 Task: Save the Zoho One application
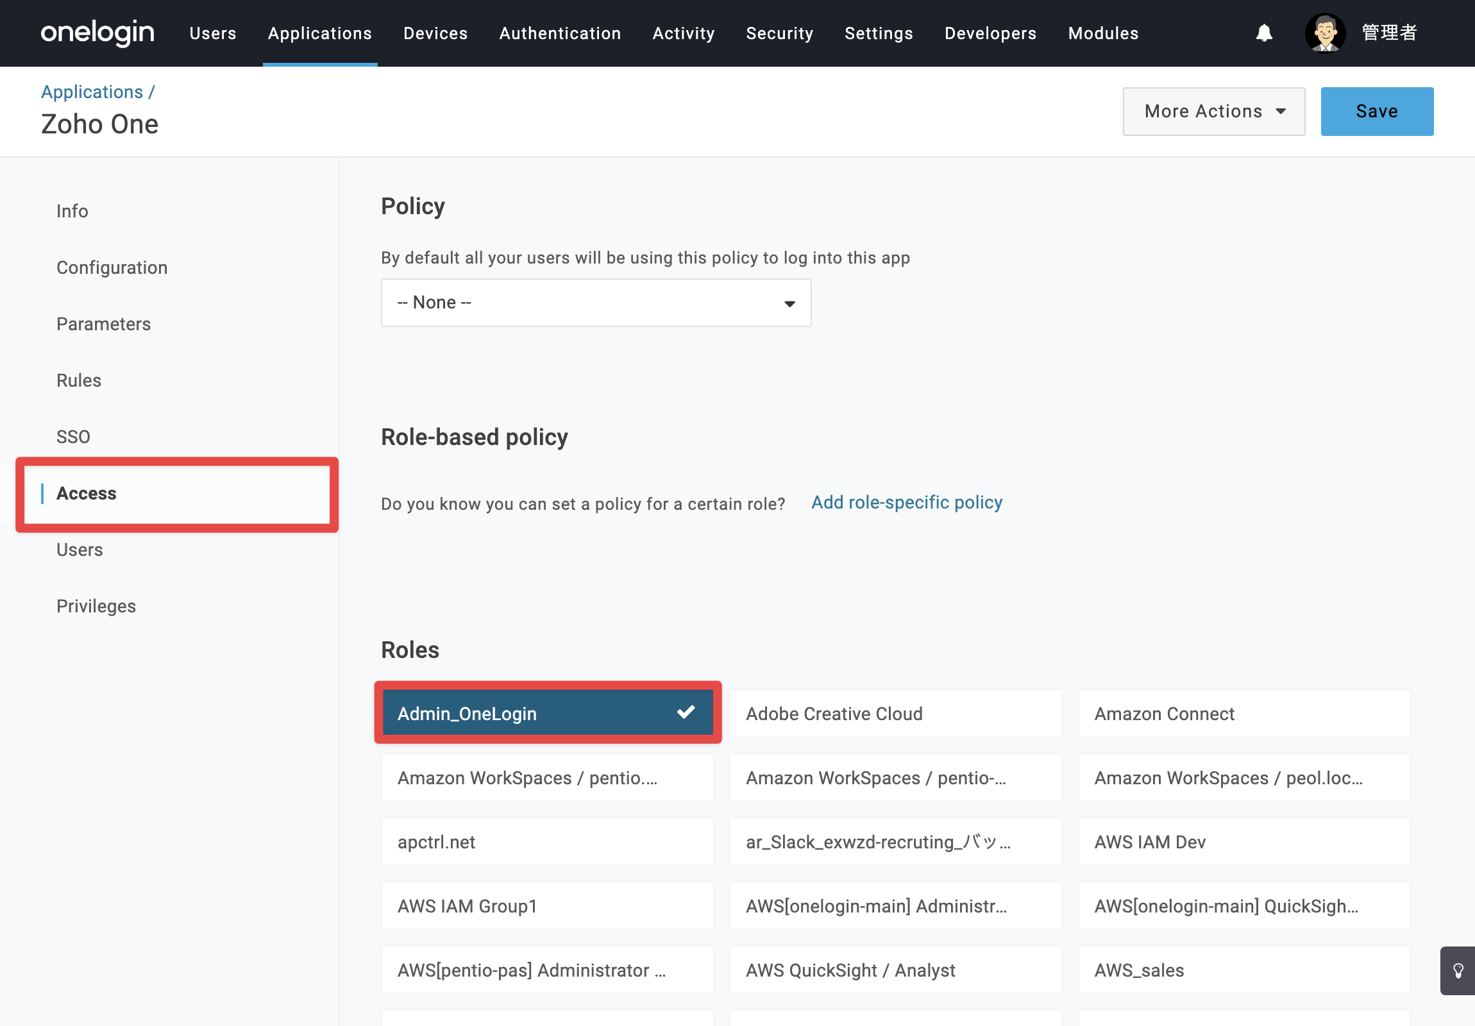(x=1376, y=111)
